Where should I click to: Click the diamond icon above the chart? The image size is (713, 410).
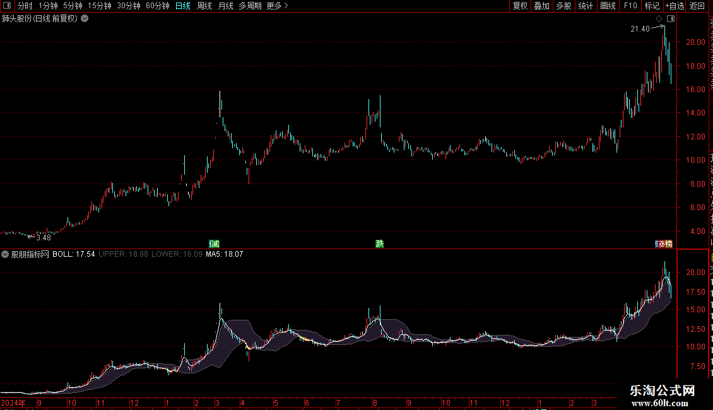tap(659, 19)
